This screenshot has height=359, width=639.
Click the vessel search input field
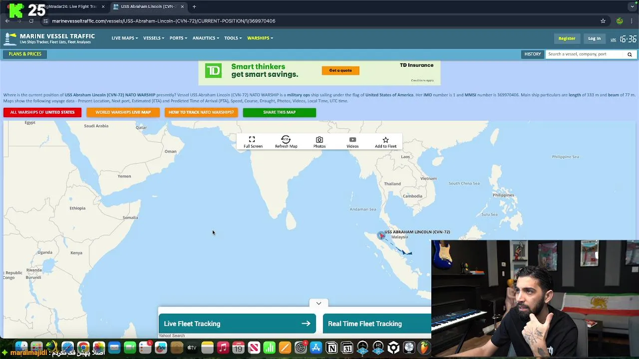(585, 54)
